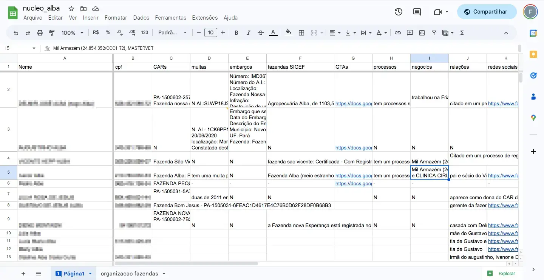Toggle bold formatting
Image resolution: width=544 pixels, height=280 pixels.
point(236,33)
